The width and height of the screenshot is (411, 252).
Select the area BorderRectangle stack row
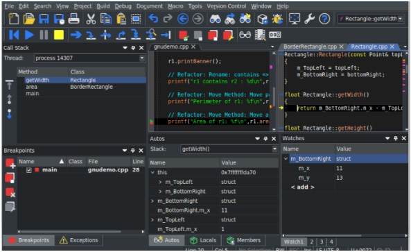pyautogui.click(x=82, y=87)
